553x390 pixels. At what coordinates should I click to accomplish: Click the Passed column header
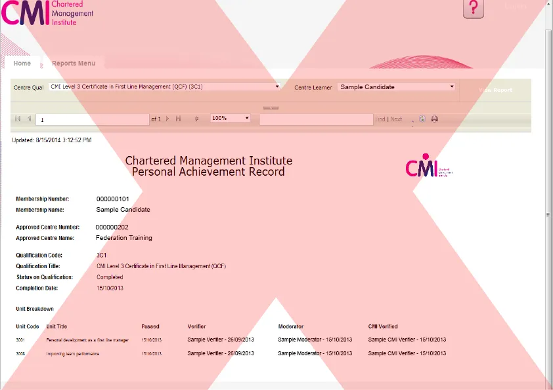[x=150, y=326]
